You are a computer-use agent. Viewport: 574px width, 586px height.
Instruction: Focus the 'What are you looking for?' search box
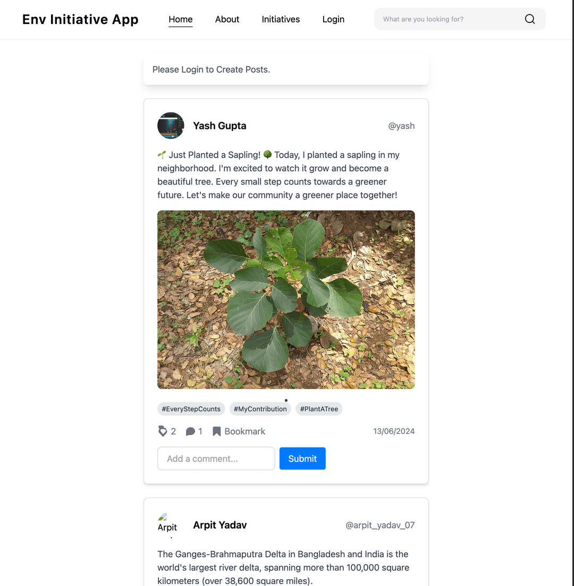pyautogui.click(x=449, y=19)
